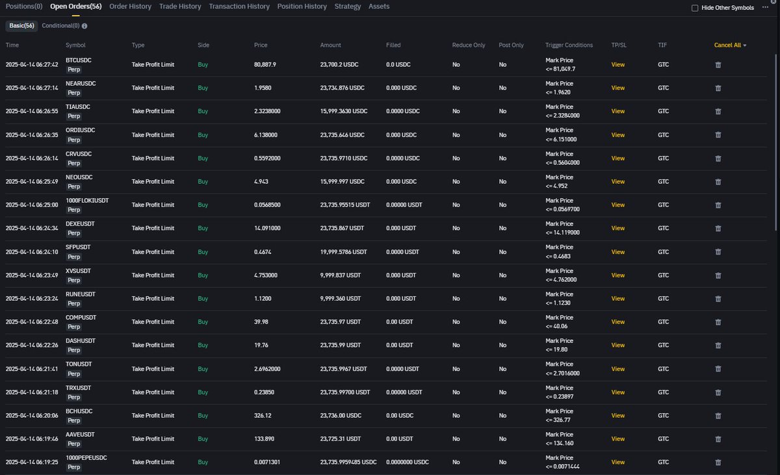Click the timestamp 2025-04-14 06:24:10
This screenshot has height=475, width=780.
click(x=32, y=252)
